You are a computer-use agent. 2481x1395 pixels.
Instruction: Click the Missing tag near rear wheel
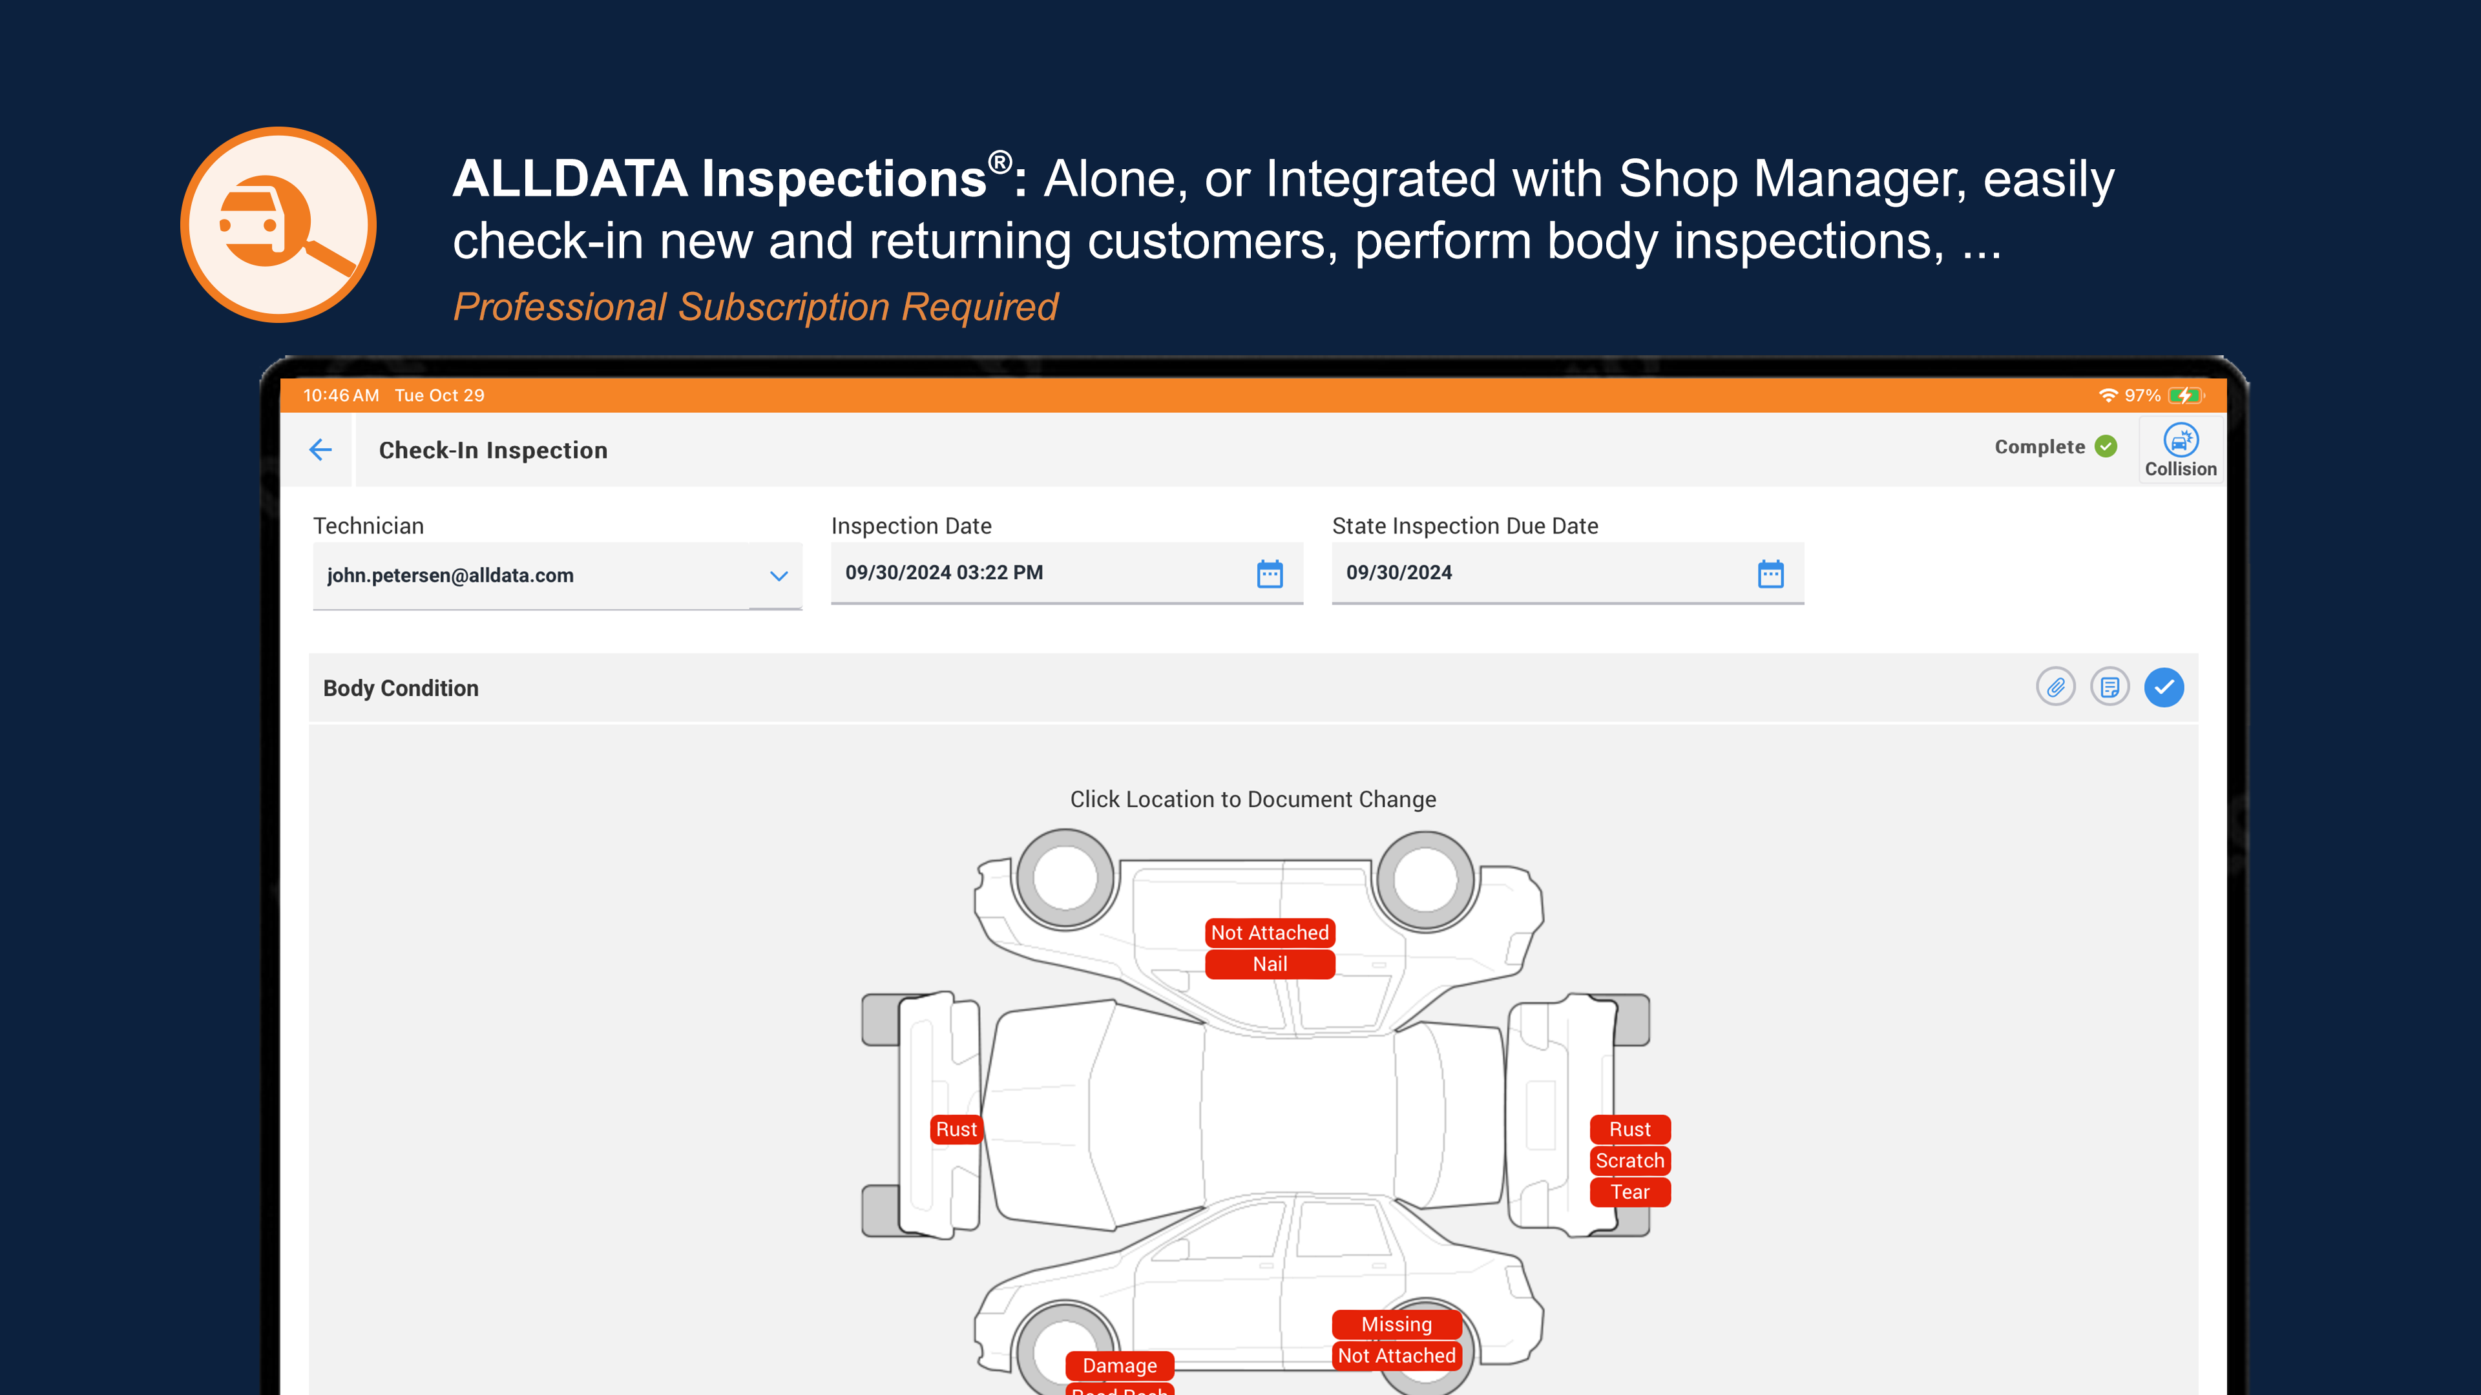tap(1396, 1324)
